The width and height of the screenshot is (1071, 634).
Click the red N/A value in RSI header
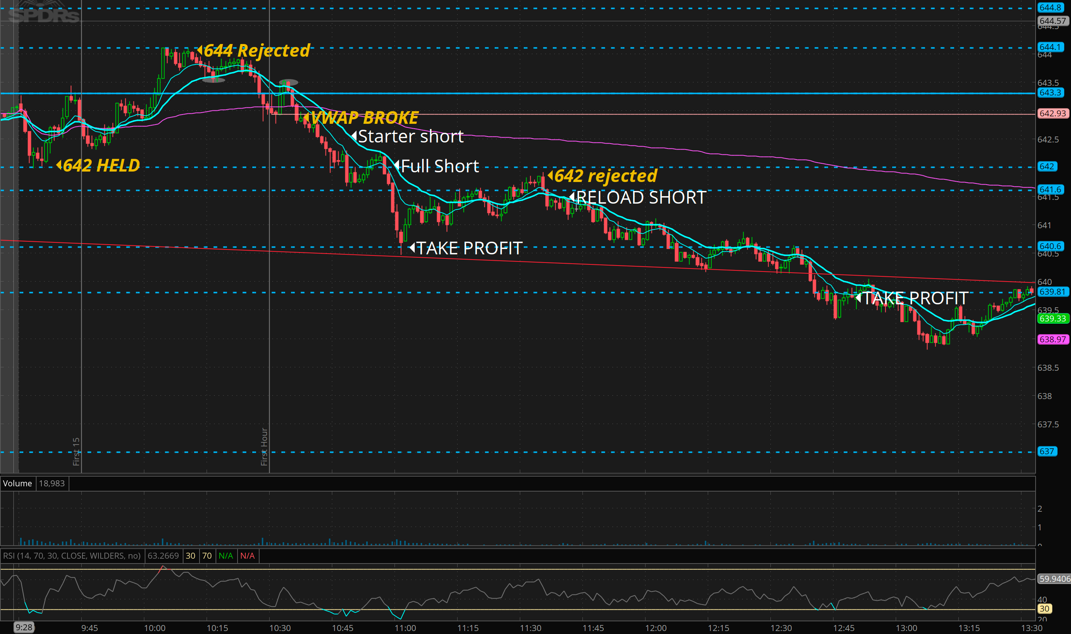coord(247,555)
